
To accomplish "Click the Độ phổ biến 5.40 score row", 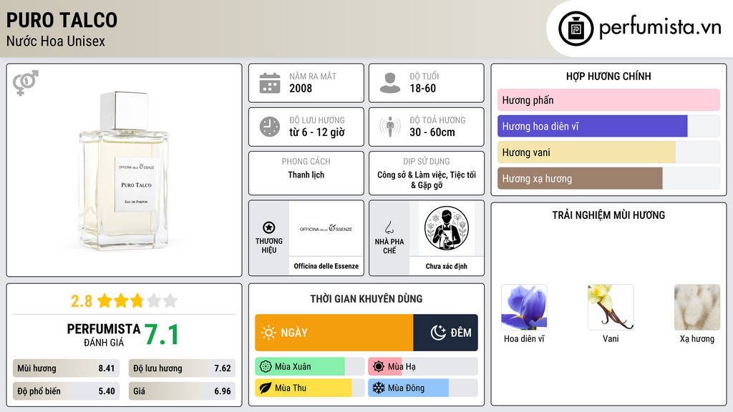I will pos(66,391).
